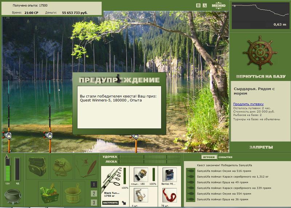Click the third rod reel under the dialog
291x208 pixels.
135,137
